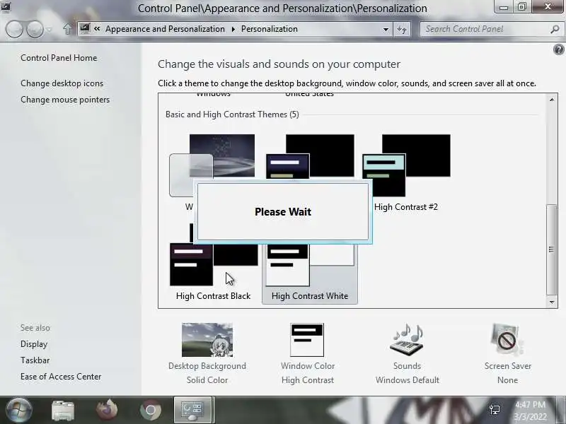Open the Window Color icon

(x=307, y=340)
